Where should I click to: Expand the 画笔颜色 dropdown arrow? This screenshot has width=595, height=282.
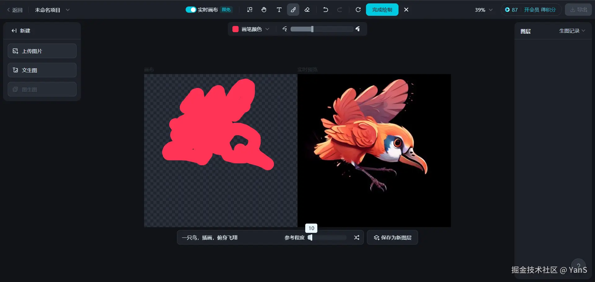tap(267, 29)
